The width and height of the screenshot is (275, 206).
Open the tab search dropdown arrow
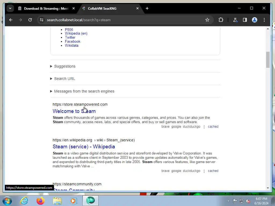(10, 8)
